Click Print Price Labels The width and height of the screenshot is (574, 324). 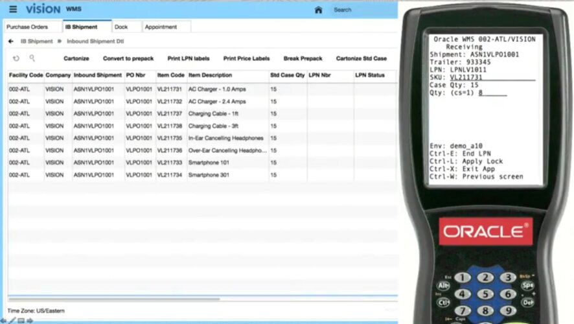pyautogui.click(x=246, y=58)
